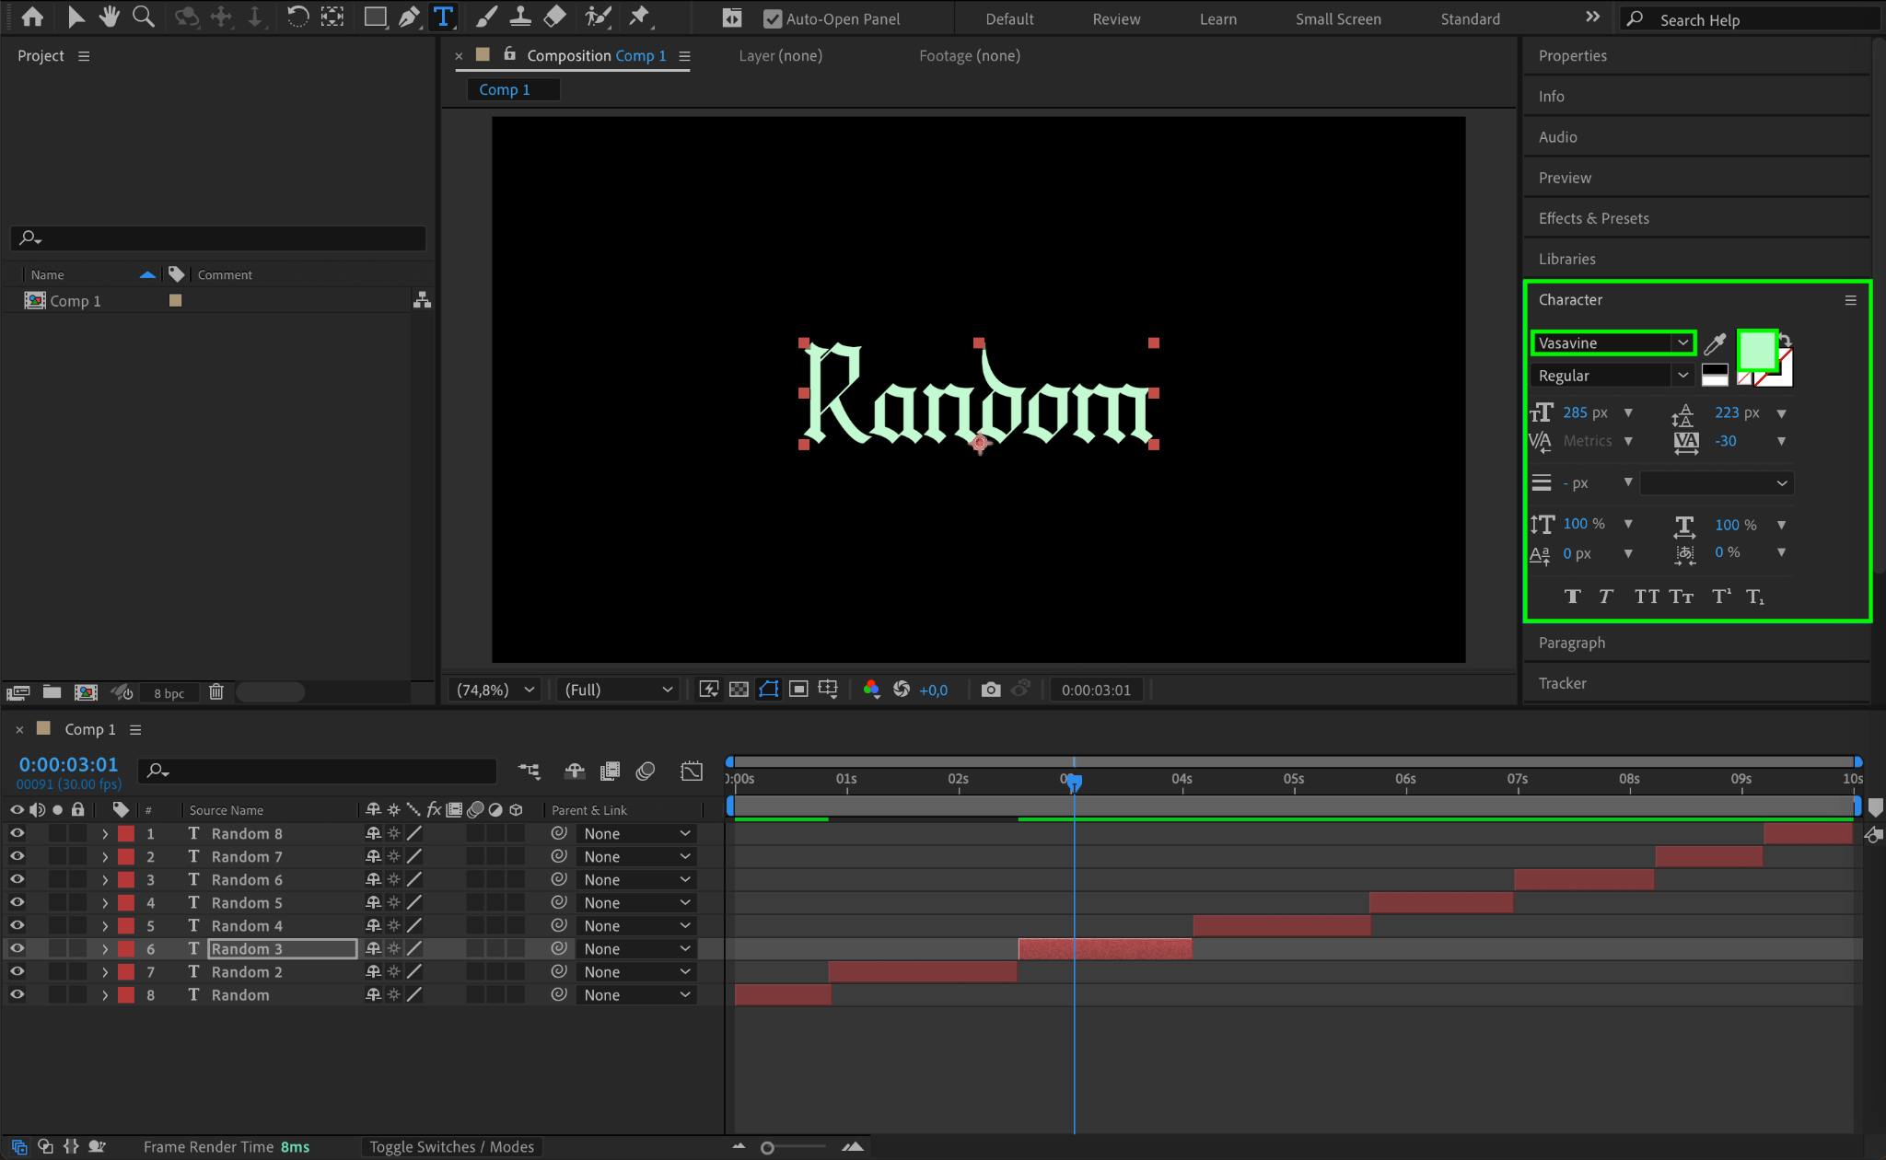Click the eyedropper in Character panel
The image size is (1886, 1160).
(1715, 343)
